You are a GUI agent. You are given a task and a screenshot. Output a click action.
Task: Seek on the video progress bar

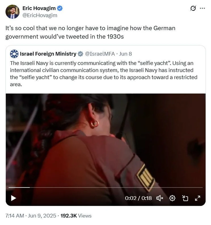coord(105,187)
